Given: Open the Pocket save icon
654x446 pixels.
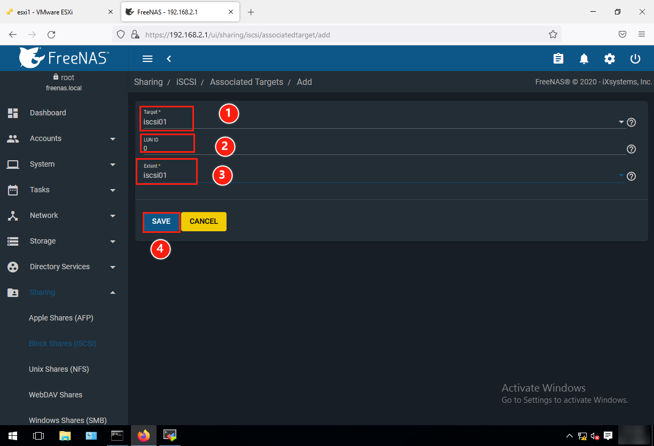Looking at the screenshot, I should pyautogui.click(x=622, y=34).
